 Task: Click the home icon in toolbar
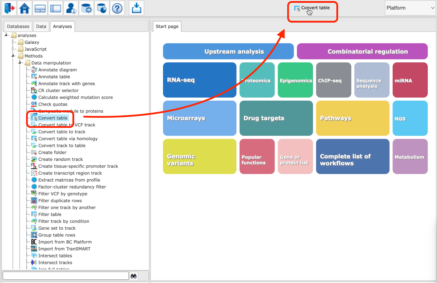25,8
